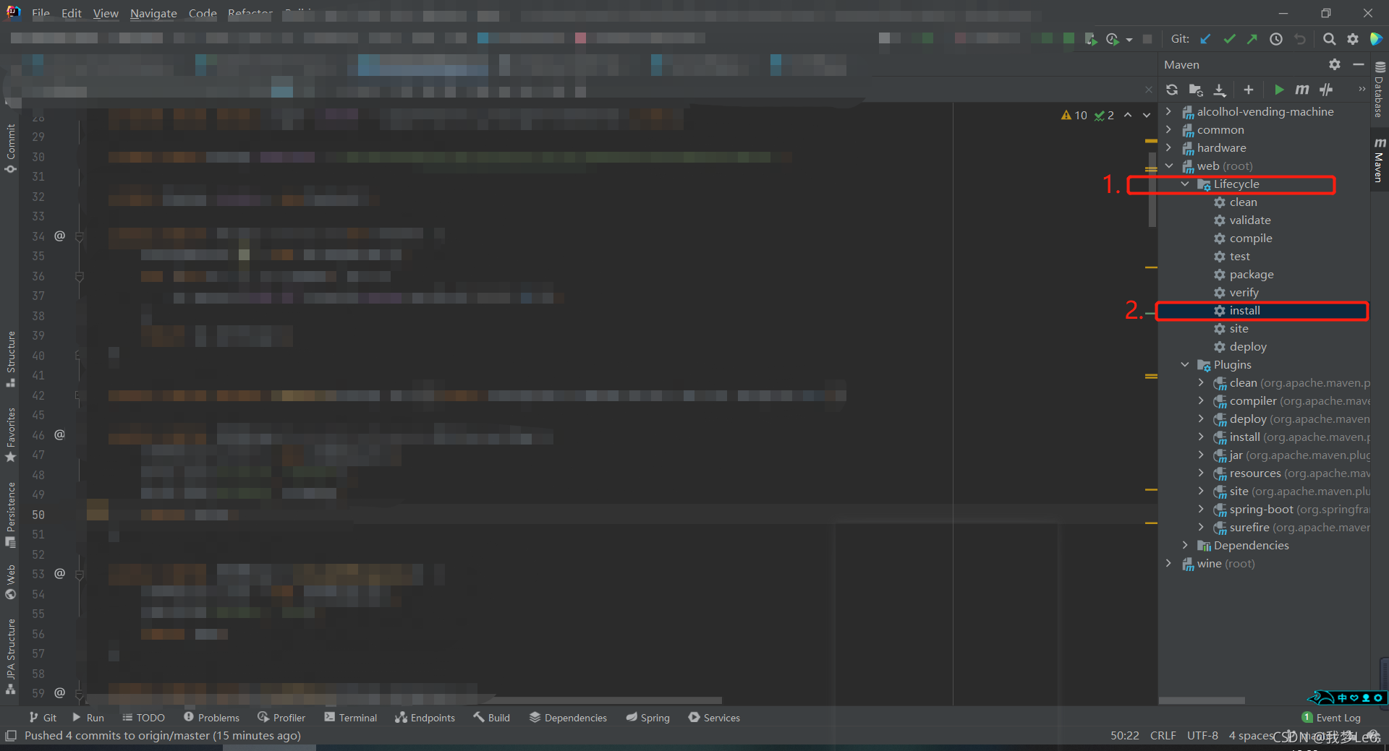Image resolution: width=1389 pixels, height=751 pixels.
Task: Update project with the blue Git arrow
Action: [x=1205, y=39]
